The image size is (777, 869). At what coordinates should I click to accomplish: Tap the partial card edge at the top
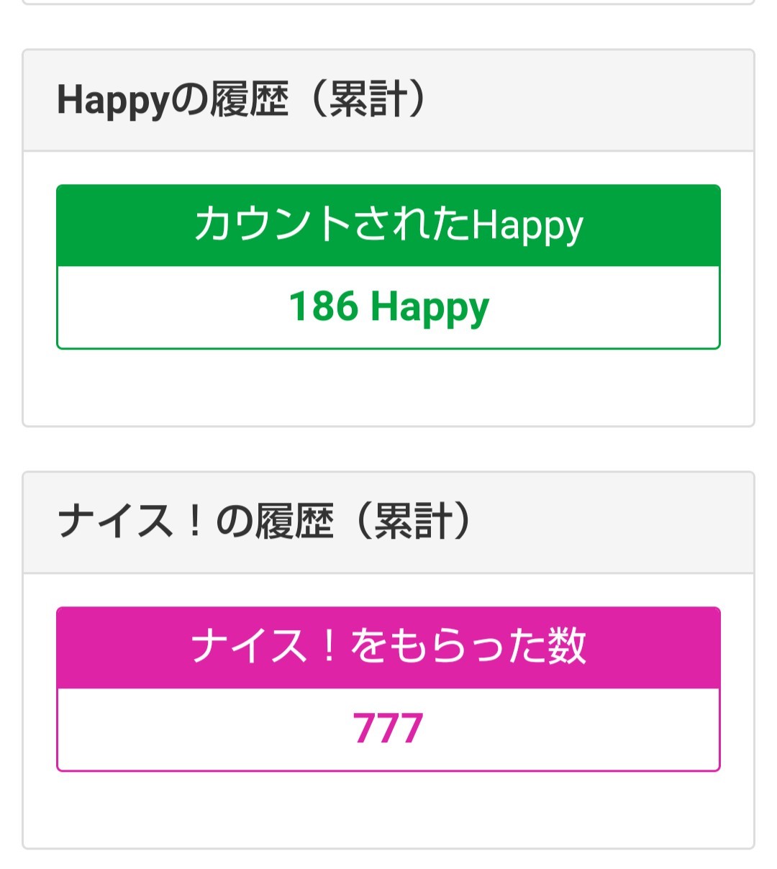(388, 3)
